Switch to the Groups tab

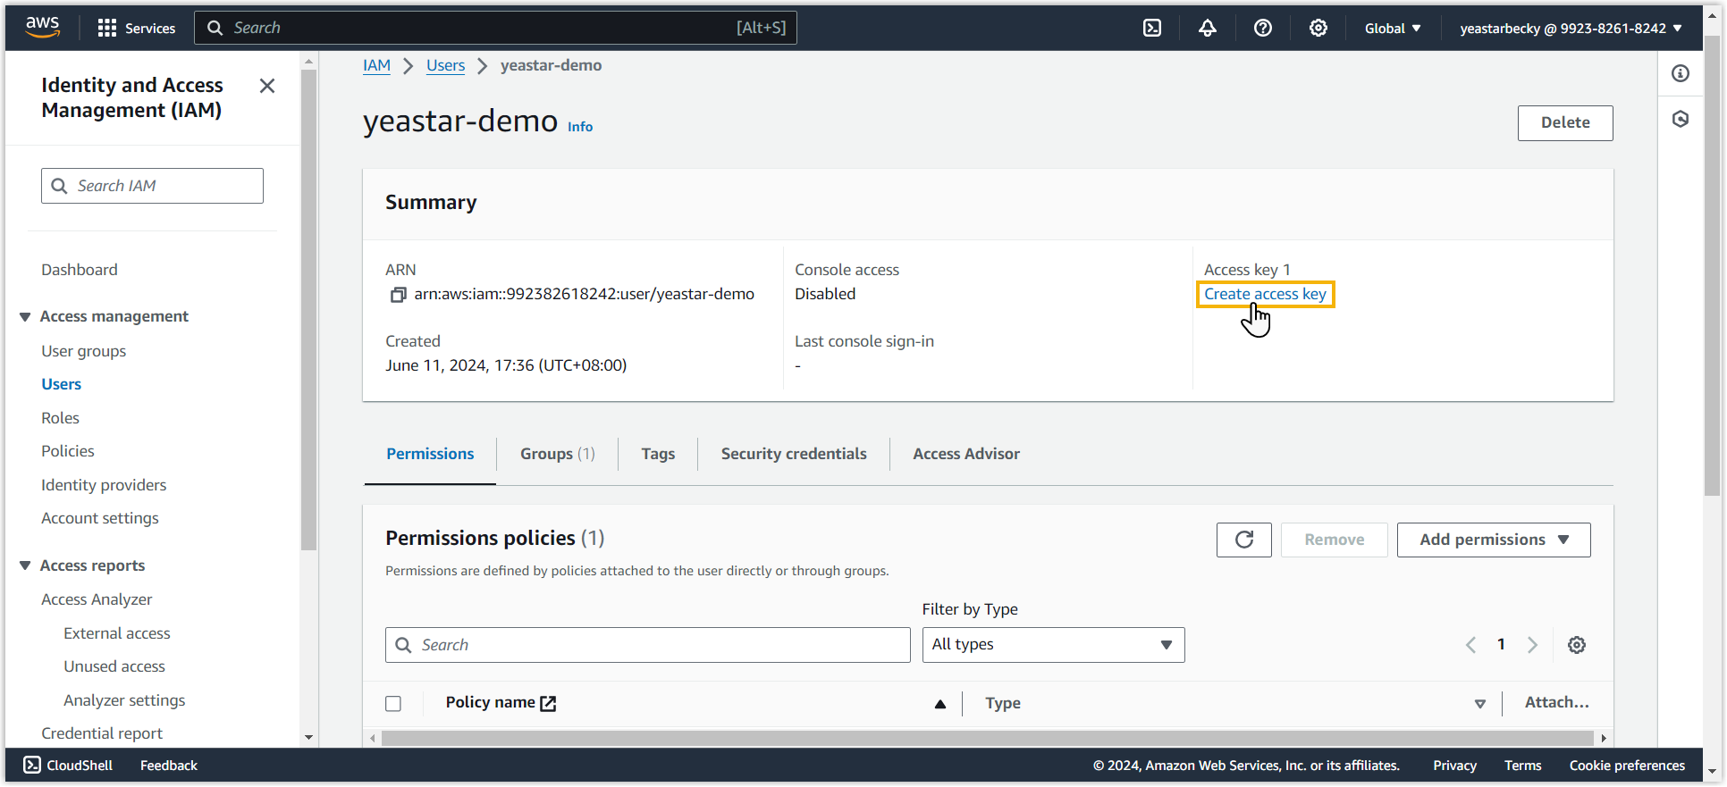[557, 454]
